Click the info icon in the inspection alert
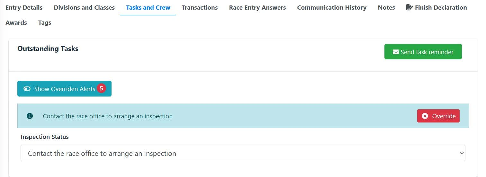Screen dimensions: 486x177 30,116
